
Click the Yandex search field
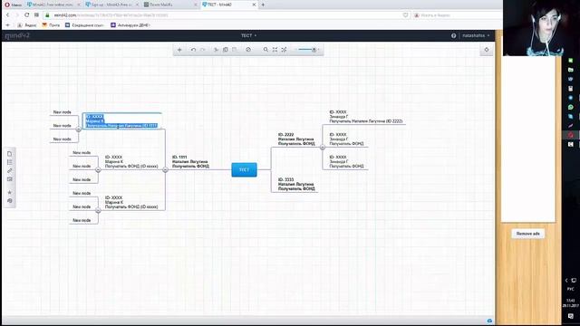click(x=457, y=15)
